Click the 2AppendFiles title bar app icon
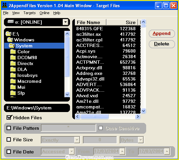This screenshot has height=160, width=179. [5, 5]
